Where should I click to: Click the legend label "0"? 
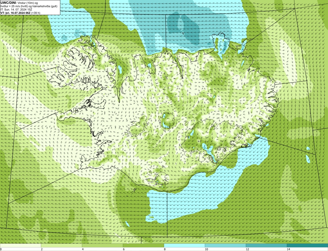click(x=1, y=249)
